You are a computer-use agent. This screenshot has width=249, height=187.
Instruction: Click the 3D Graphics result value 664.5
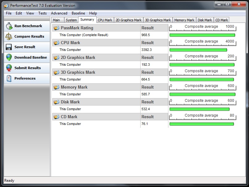(146, 79)
